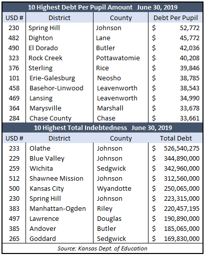Click the El Dorado district name
Viewport: 205px width, 257px height.
tap(43, 48)
